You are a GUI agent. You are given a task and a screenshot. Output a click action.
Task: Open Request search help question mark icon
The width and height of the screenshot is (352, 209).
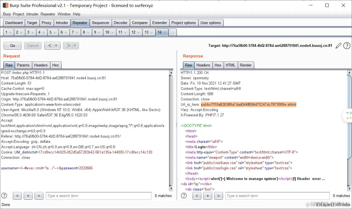4,196
